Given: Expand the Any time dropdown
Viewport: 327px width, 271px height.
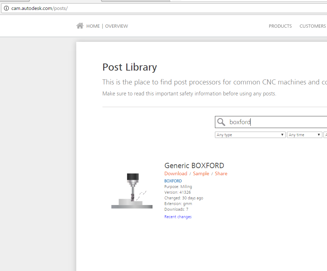Looking at the screenshot, I should click(304, 135).
